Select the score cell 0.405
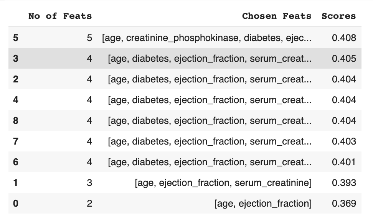373x217 pixels. [344, 59]
